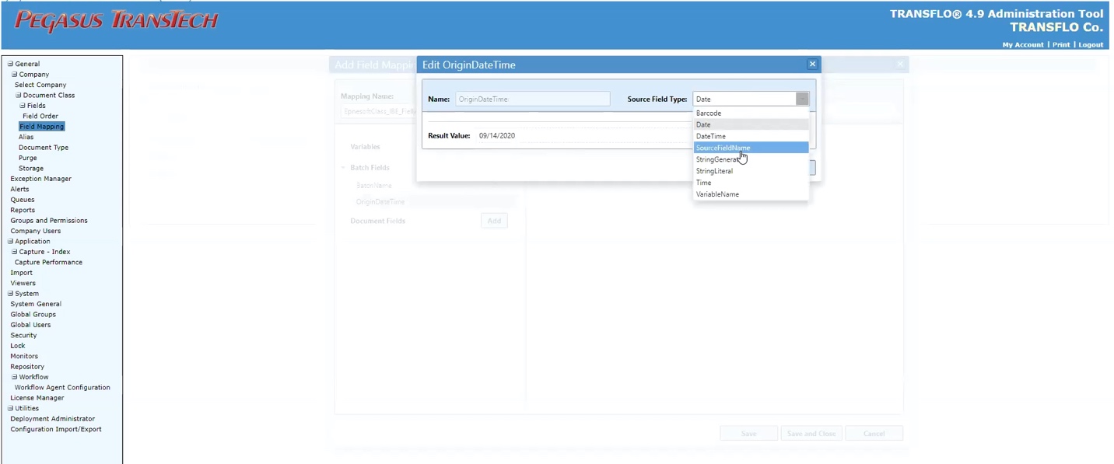Choose Barcode from the type list
The height and width of the screenshot is (464, 1114).
coord(751,113)
